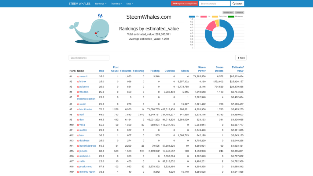The image size is (313, 176).
Task: Click the red icon beside poloniex
Action: (x=78, y=87)
